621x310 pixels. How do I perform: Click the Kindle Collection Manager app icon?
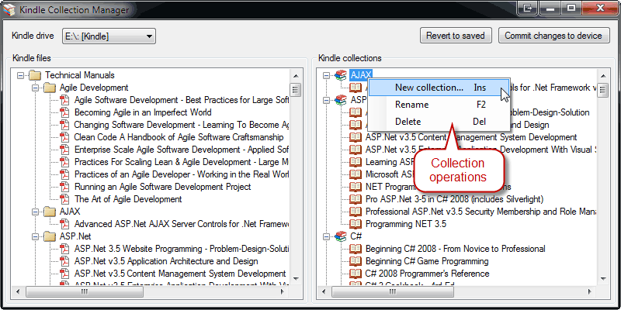9,9
